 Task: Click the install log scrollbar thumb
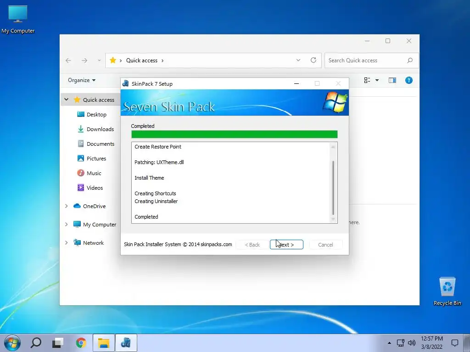click(x=333, y=187)
